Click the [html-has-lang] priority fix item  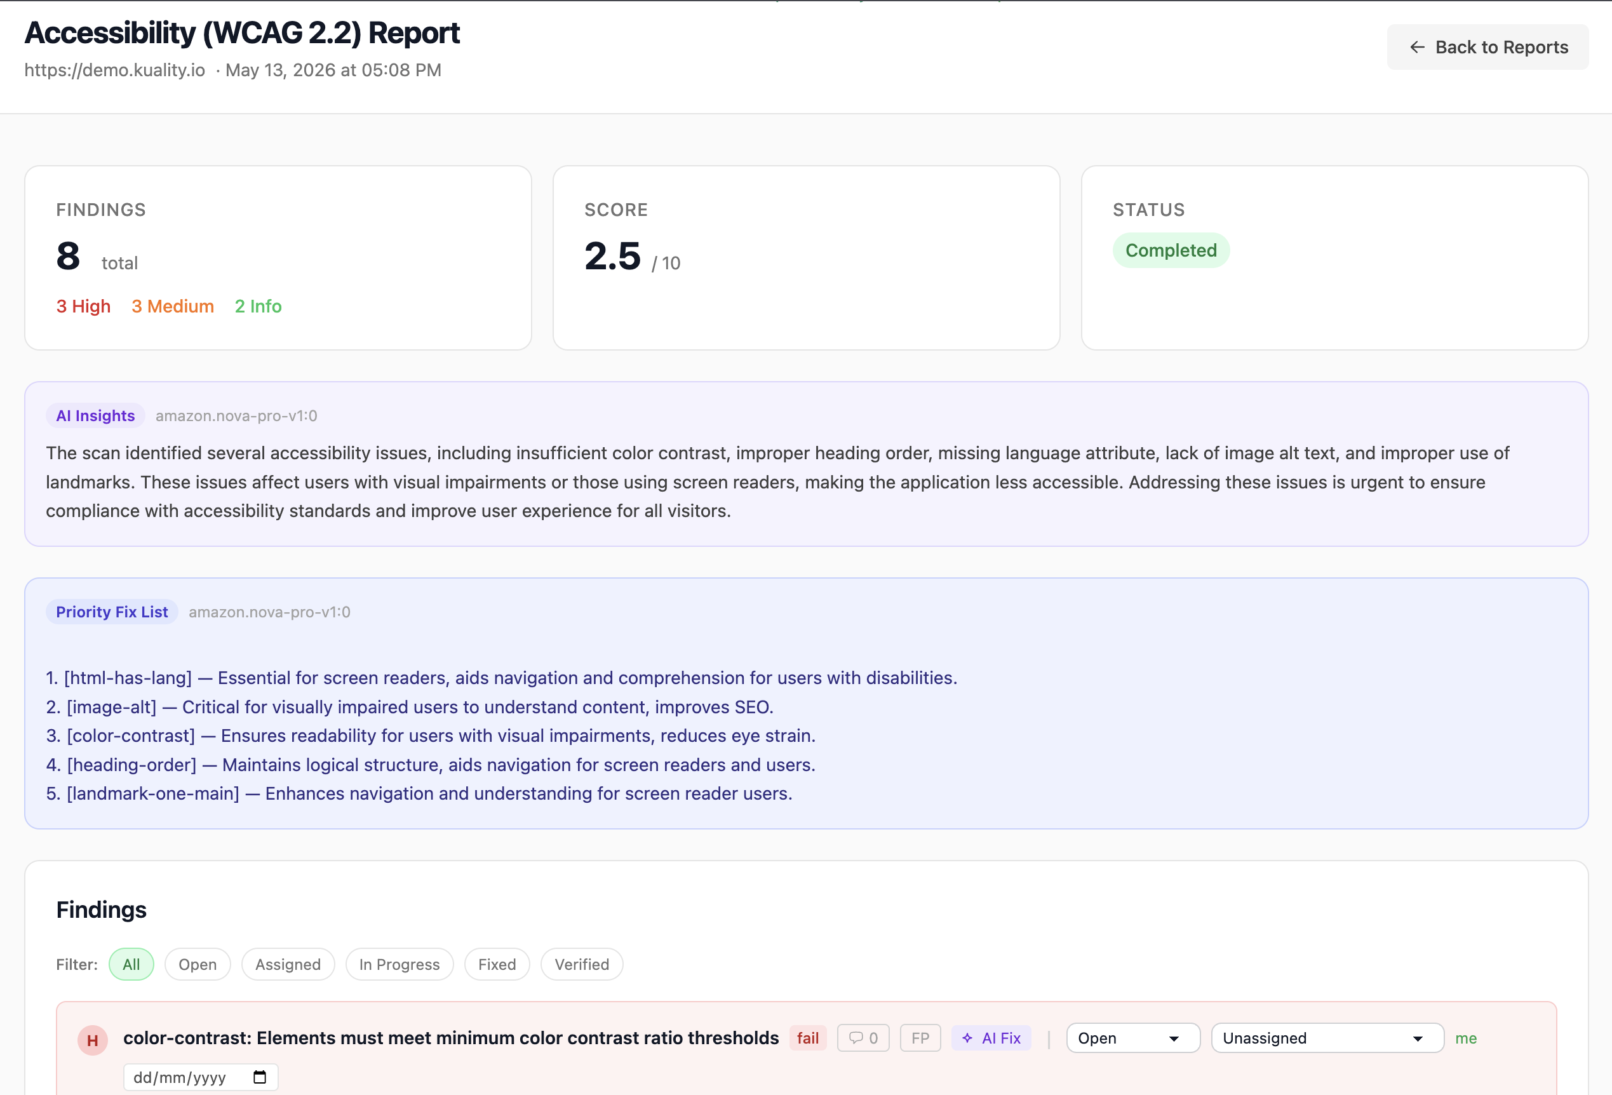[502, 678]
